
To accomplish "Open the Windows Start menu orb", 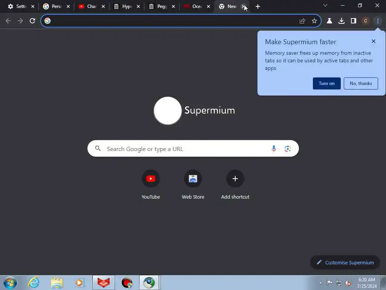I will click(10, 282).
